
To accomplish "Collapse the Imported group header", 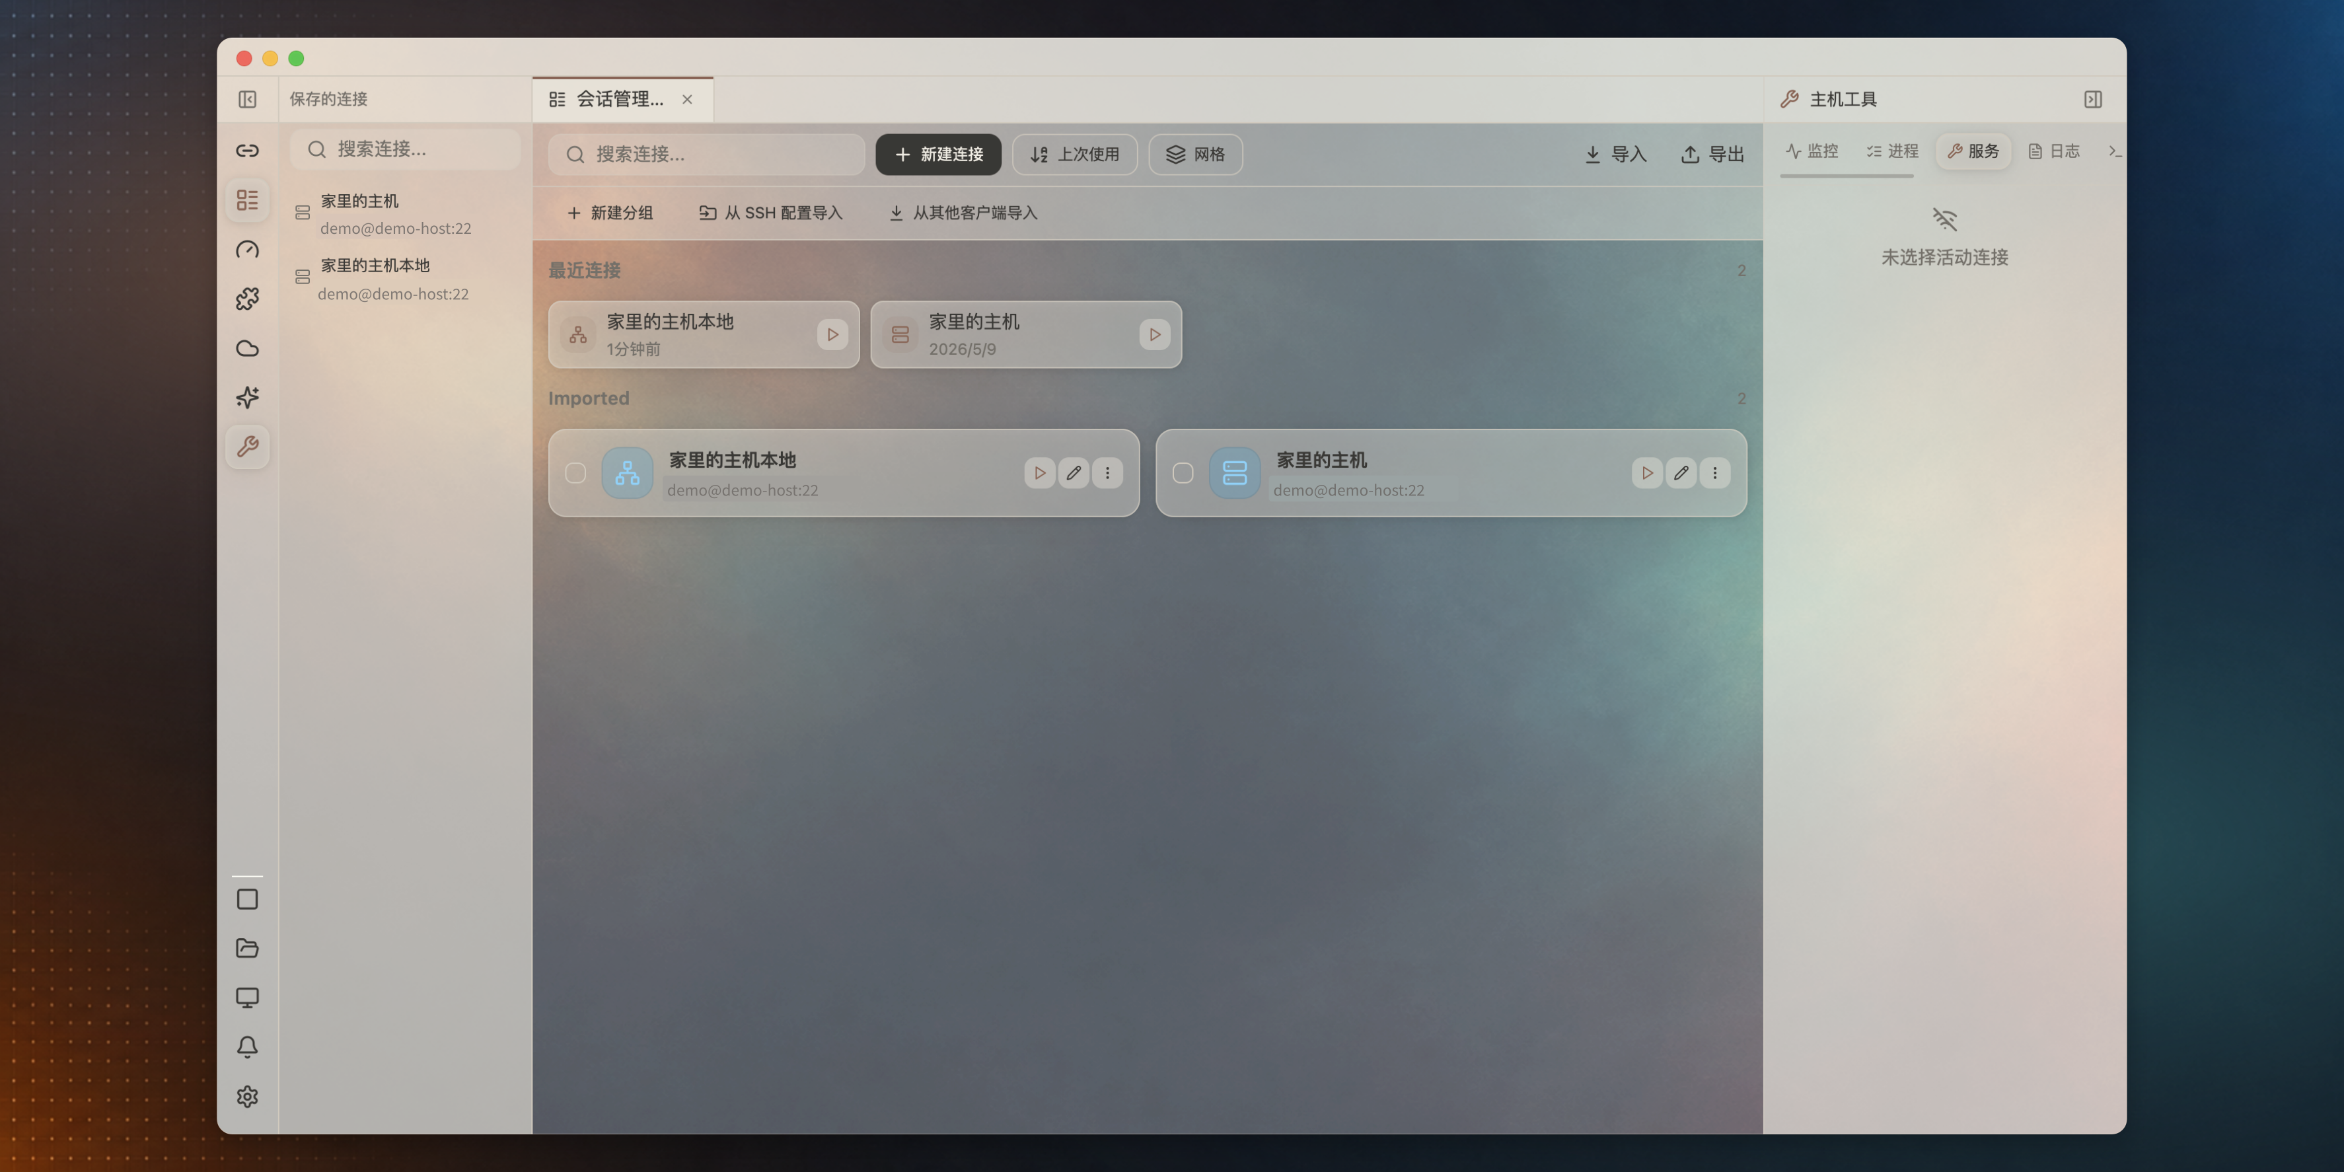I will pyautogui.click(x=589, y=398).
